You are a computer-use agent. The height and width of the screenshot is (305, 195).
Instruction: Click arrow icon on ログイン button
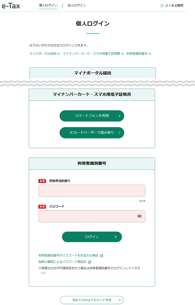click(116, 237)
